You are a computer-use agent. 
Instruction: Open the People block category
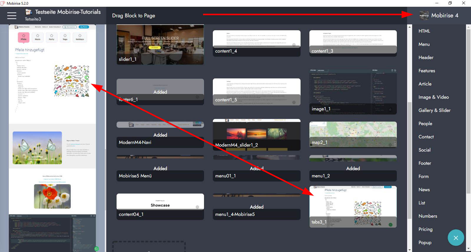[425, 123]
